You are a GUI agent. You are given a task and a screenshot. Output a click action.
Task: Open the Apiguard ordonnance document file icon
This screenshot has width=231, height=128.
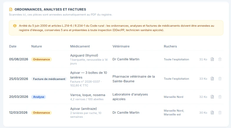(x=212, y=59)
